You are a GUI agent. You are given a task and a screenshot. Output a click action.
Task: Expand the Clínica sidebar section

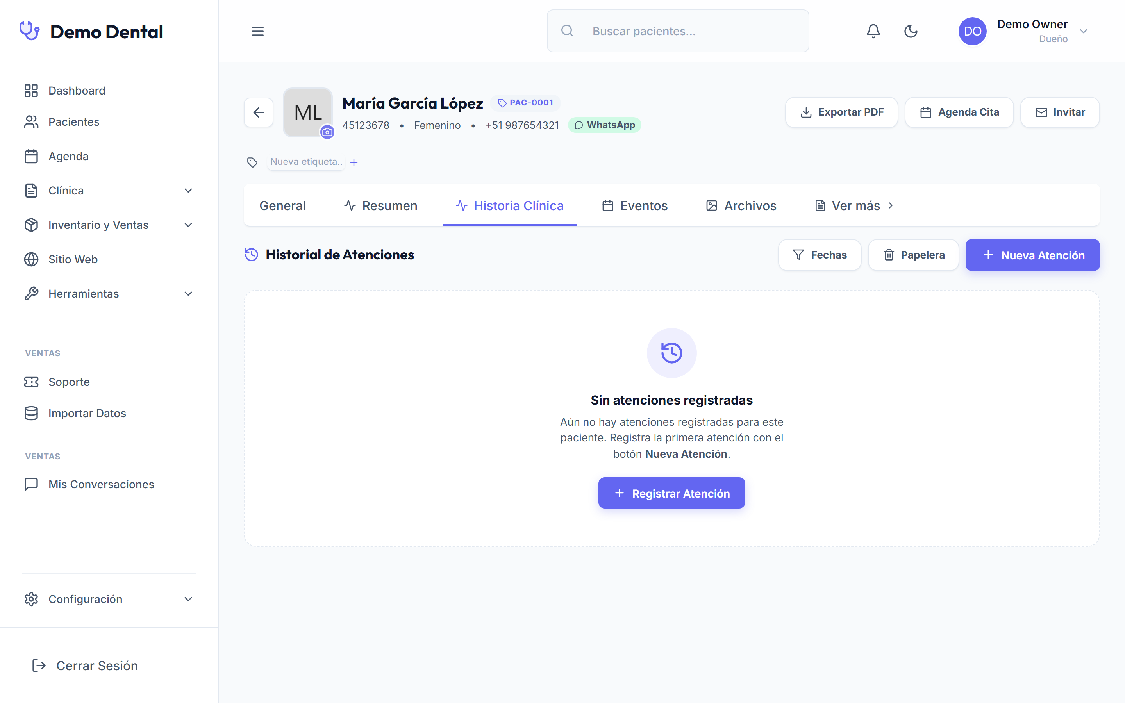(x=109, y=191)
